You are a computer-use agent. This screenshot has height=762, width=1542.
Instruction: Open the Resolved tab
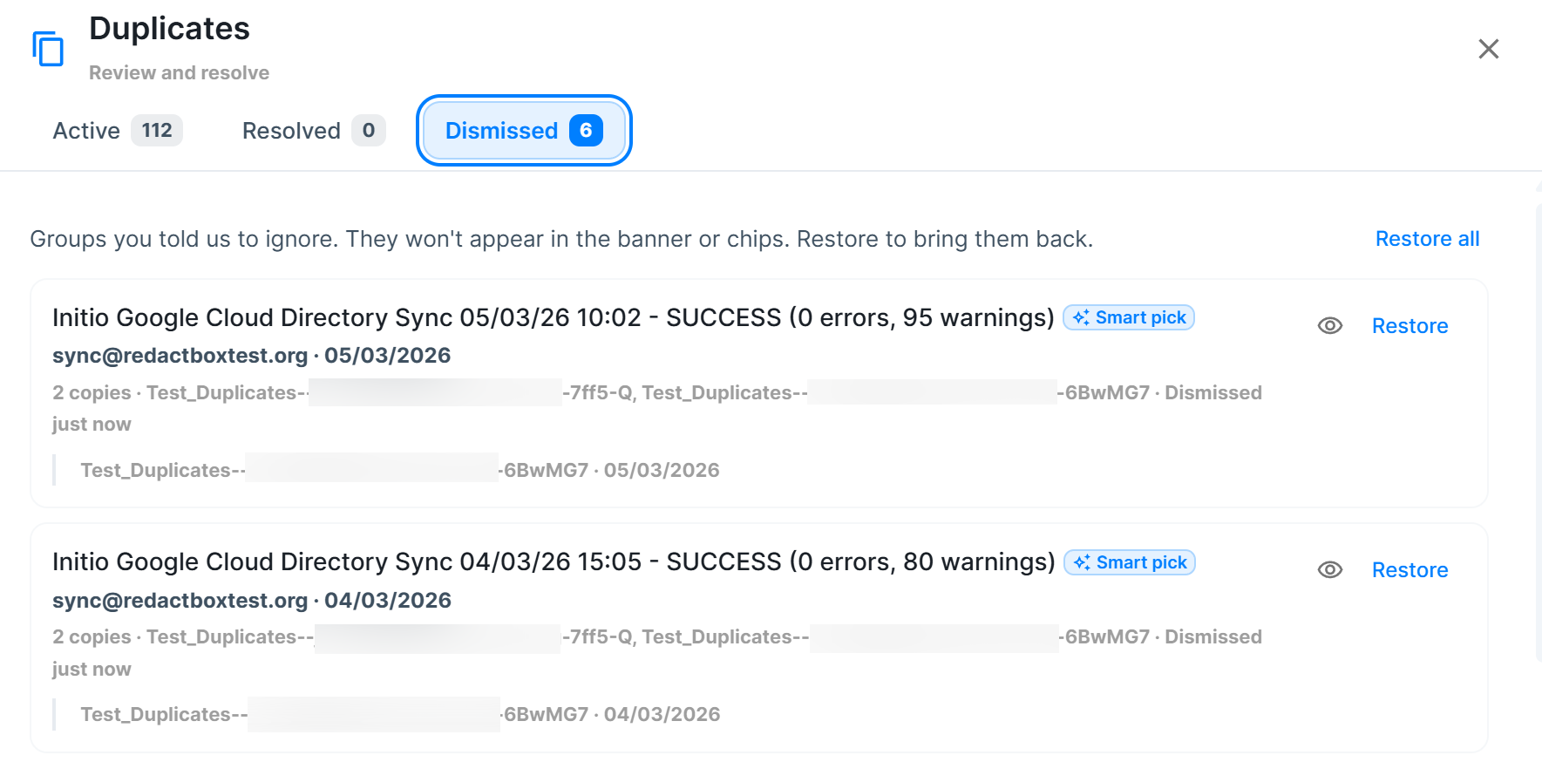(314, 131)
